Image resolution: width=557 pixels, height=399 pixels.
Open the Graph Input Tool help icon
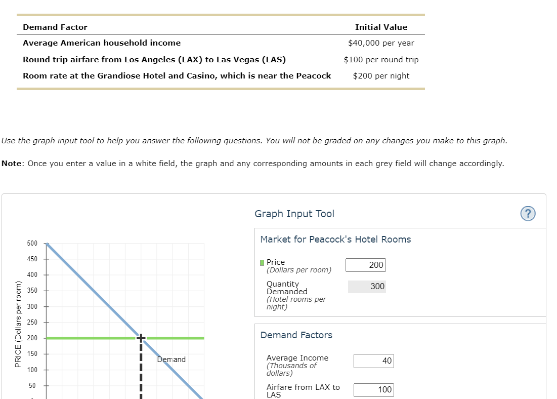528,214
